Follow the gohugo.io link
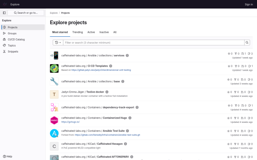 point(71,122)
